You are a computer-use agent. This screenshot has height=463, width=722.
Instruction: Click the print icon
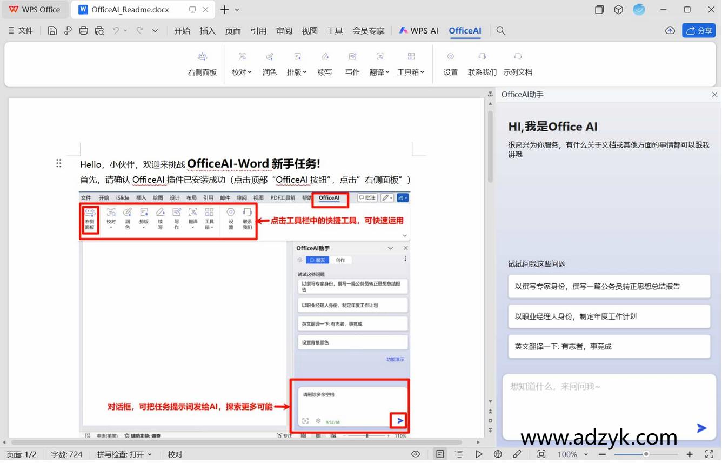point(83,31)
